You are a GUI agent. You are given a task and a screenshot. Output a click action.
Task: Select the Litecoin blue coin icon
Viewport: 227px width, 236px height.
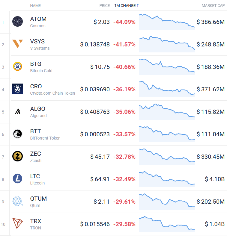17,179
